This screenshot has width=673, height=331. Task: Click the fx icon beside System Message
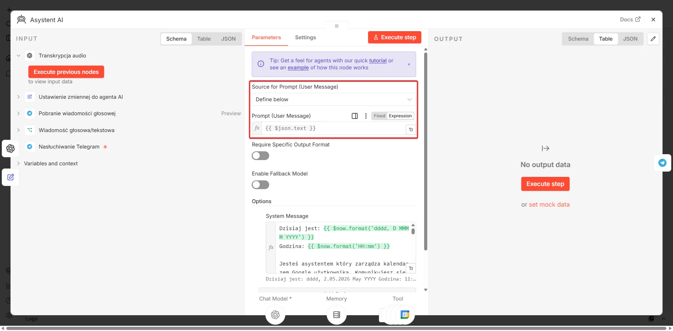(271, 247)
